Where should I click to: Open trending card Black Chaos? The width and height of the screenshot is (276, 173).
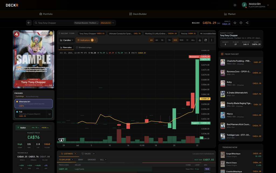coord(241,164)
